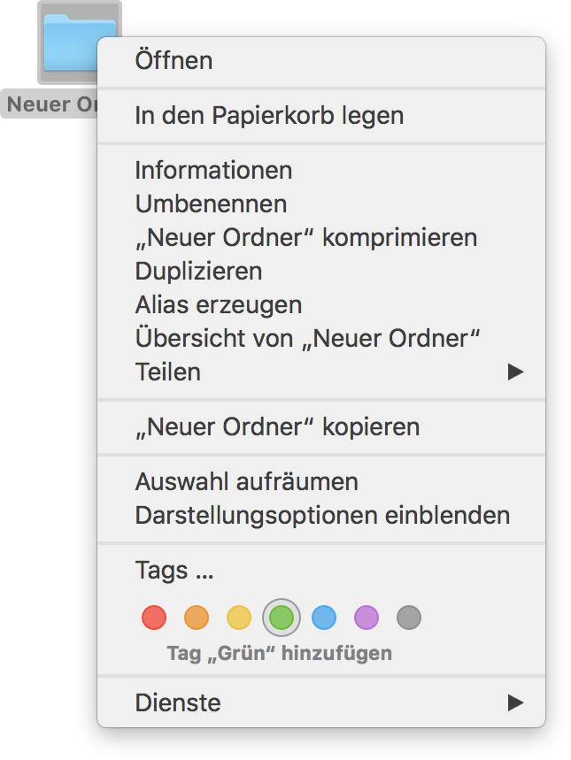Select the red tag color dot

(x=154, y=618)
